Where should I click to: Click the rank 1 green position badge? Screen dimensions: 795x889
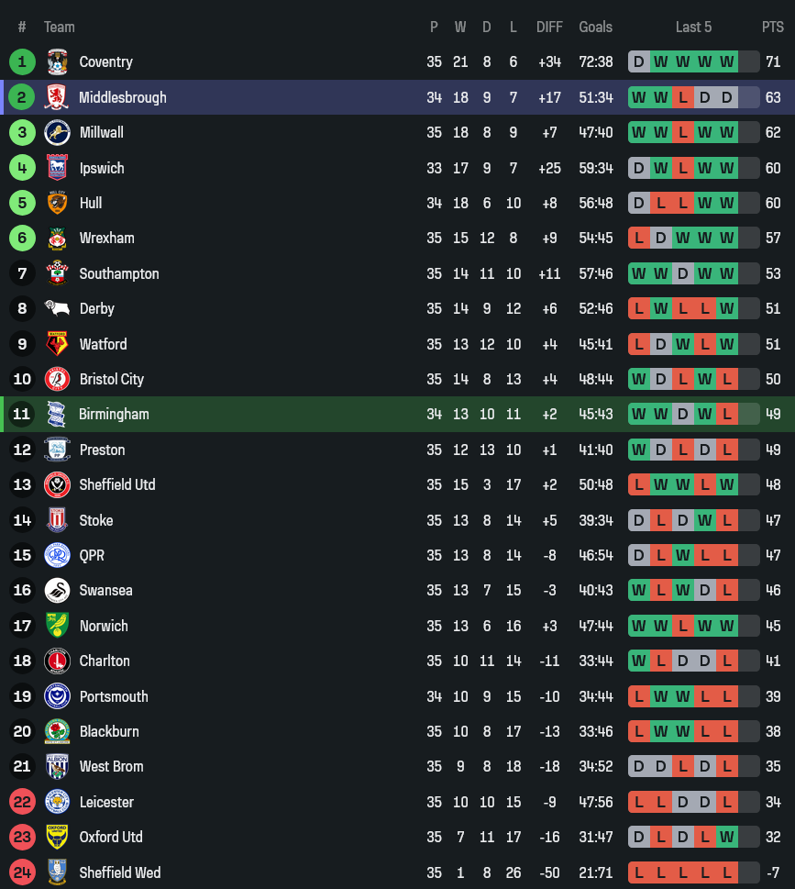[x=22, y=62]
